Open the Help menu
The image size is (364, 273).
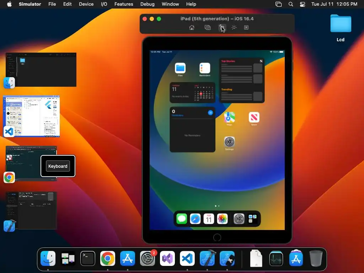191,4
